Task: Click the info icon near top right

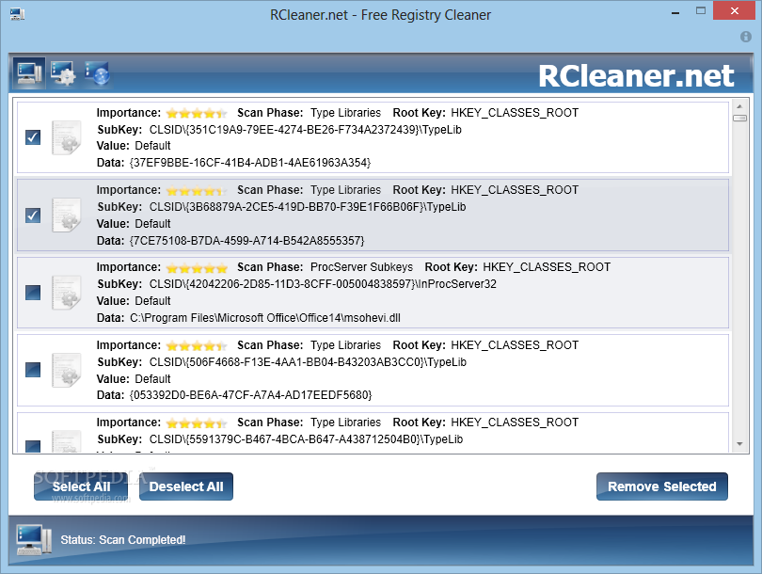Action: [745, 37]
